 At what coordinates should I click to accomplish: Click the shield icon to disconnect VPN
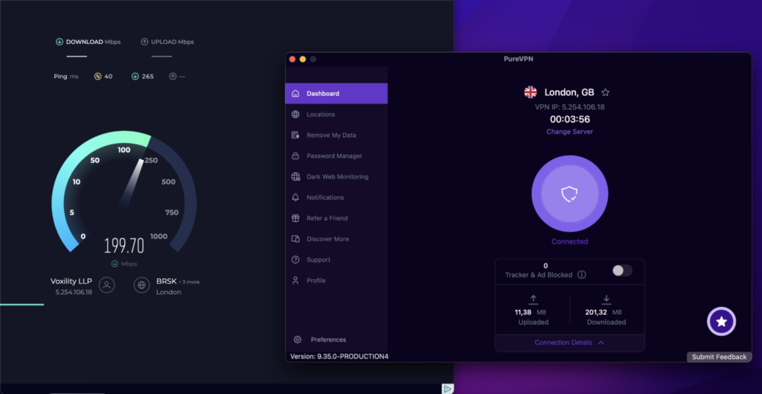[x=569, y=194]
